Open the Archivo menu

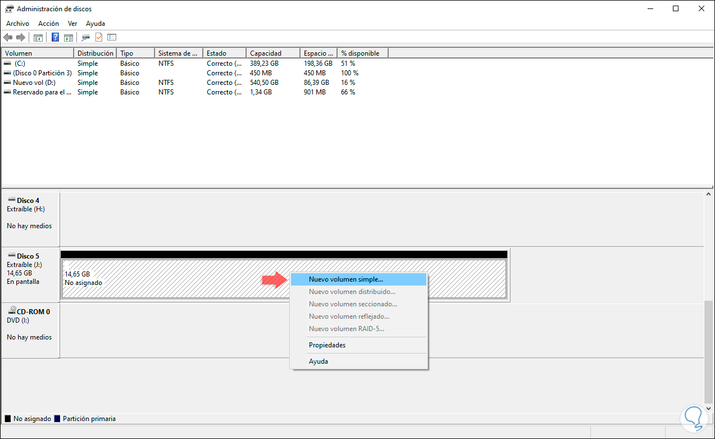tap(17, 24)
